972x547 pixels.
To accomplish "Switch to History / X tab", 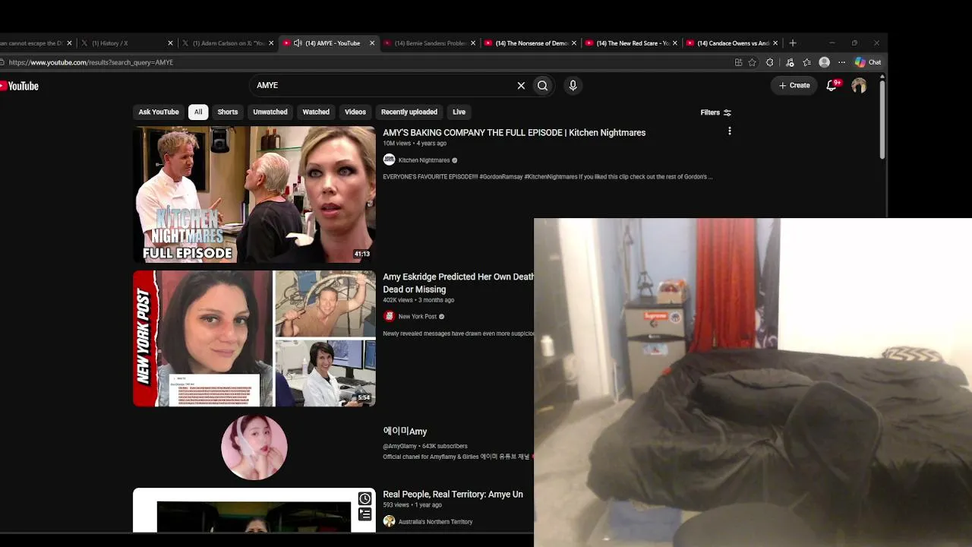I will click(127, 43).
